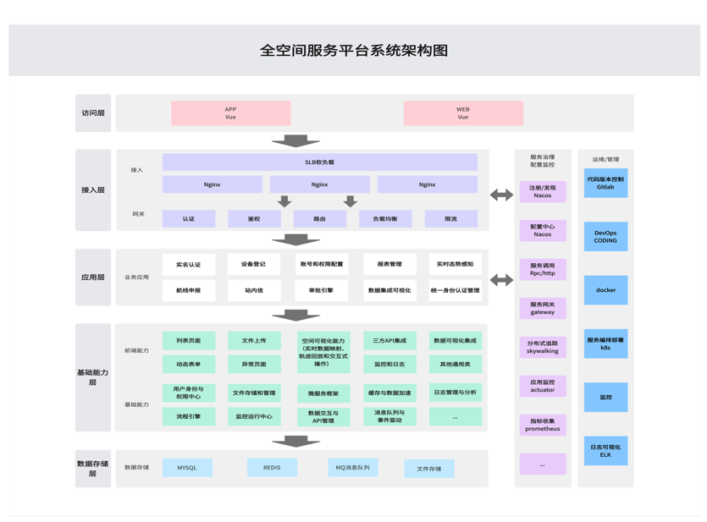Viewport: 707px width, 522px height.
Task: Select the 服务编排部署 k8s box
Action: (605, 343)
